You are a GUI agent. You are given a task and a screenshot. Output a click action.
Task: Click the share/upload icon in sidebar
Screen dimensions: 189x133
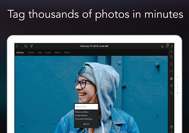[x=171, y=64]
